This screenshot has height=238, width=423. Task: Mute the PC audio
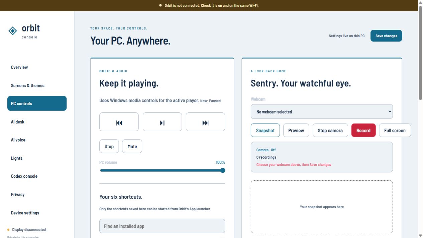pos(132,146)
